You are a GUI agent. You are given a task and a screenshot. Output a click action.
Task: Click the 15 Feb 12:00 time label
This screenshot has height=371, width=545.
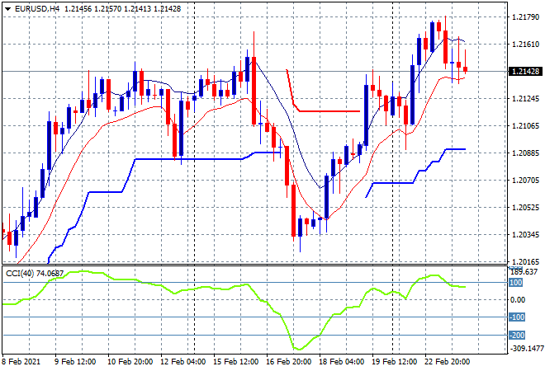pyautogui.click(x=235, y=362)
